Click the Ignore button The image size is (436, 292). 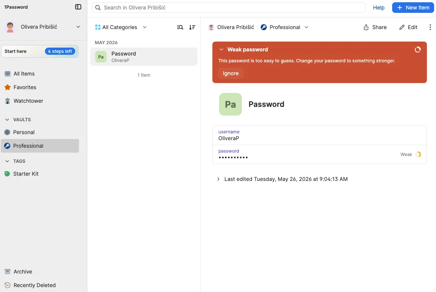230,73
